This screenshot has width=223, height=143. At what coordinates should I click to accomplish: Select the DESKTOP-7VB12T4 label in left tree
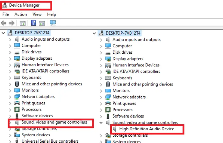tap(32, 33)
